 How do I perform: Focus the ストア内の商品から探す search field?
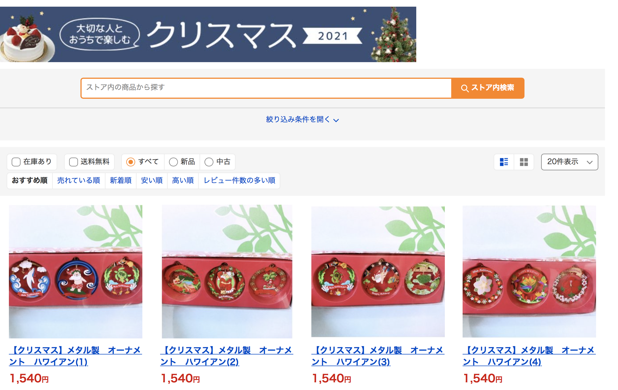coord(266,88)
